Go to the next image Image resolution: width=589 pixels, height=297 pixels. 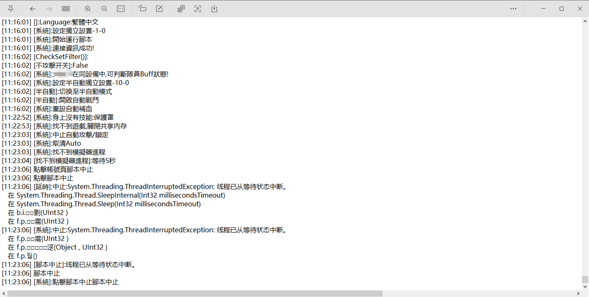click(x=49, y=9)
